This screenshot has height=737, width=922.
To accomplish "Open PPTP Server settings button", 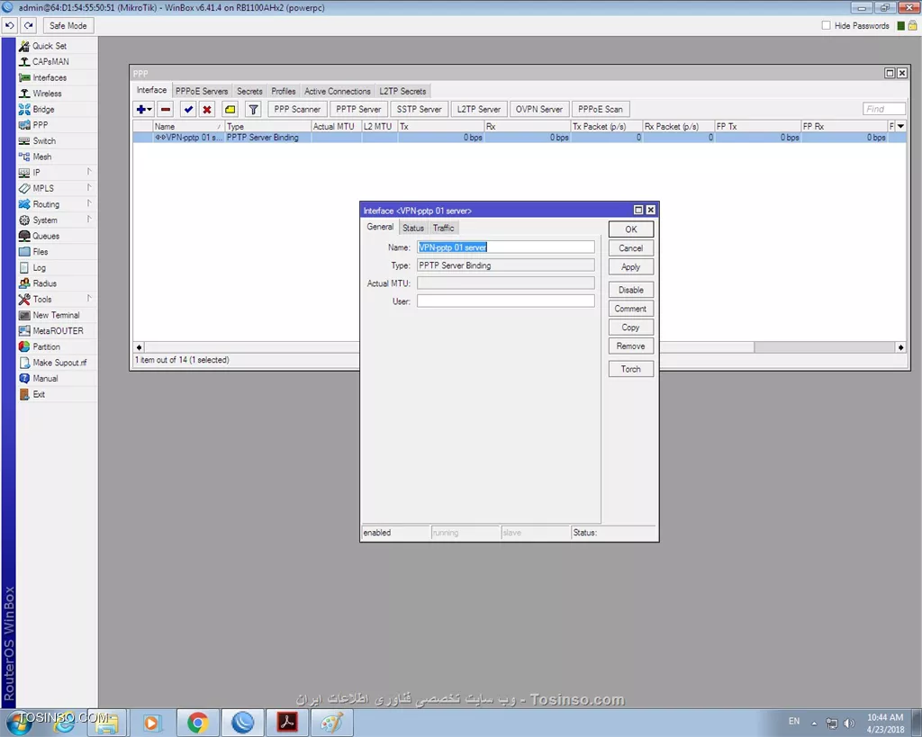I will click(x=358, y=109).
